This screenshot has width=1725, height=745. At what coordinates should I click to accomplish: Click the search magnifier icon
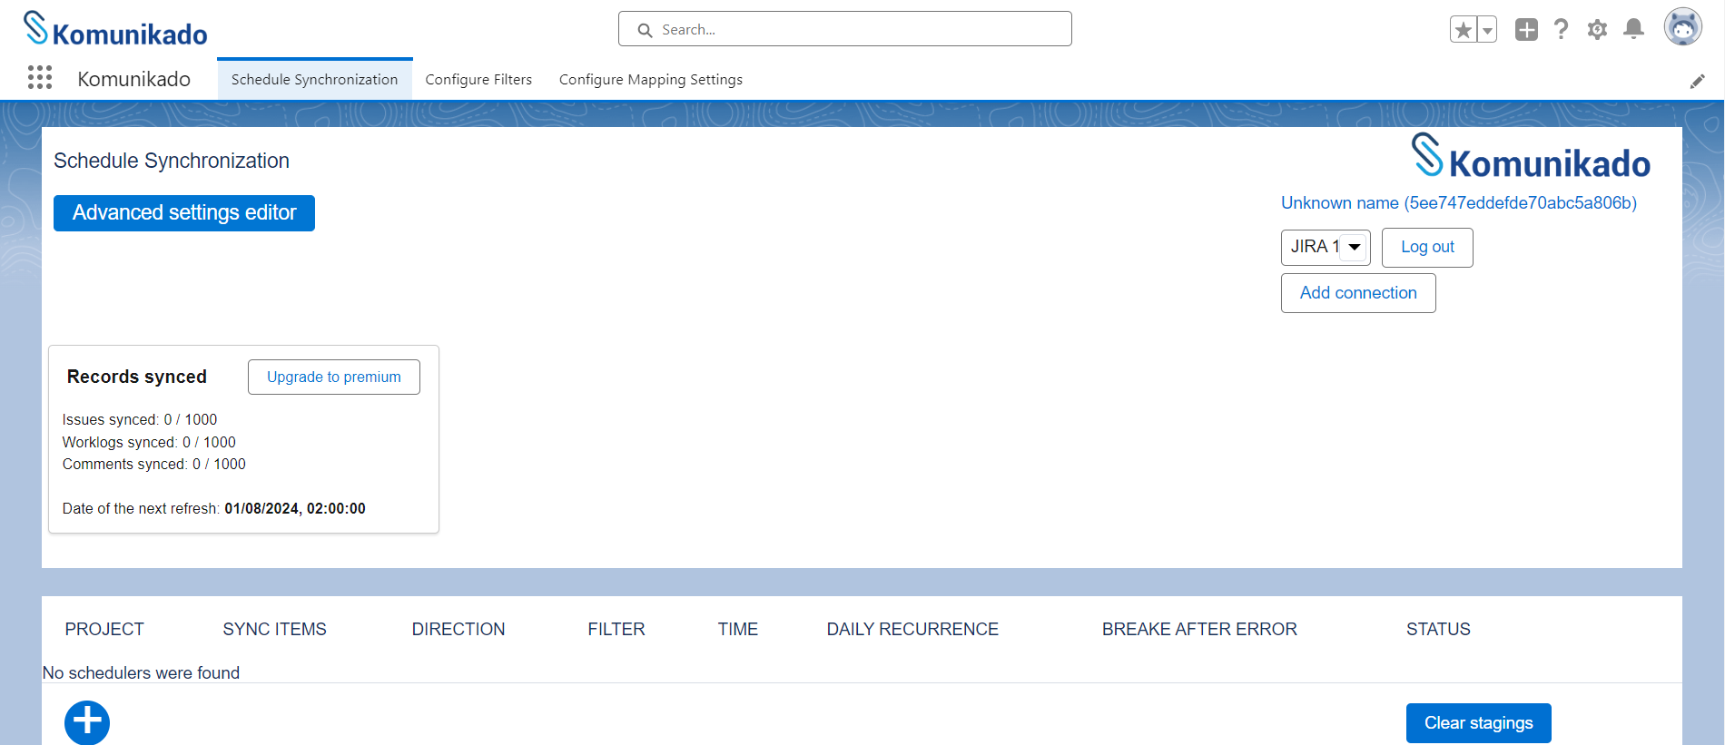click(645, 30)
